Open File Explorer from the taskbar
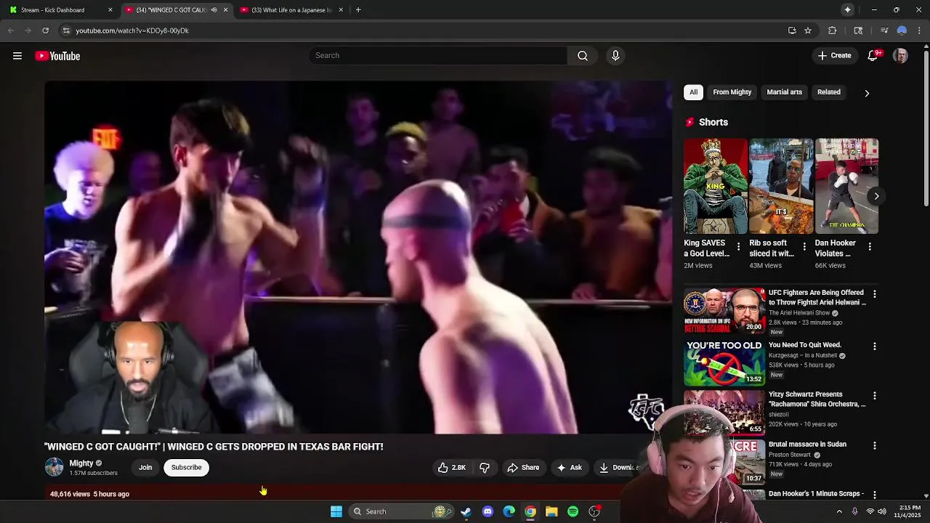Image resolution: width=930 pixels, height=523 pixels. pos(551,511)
